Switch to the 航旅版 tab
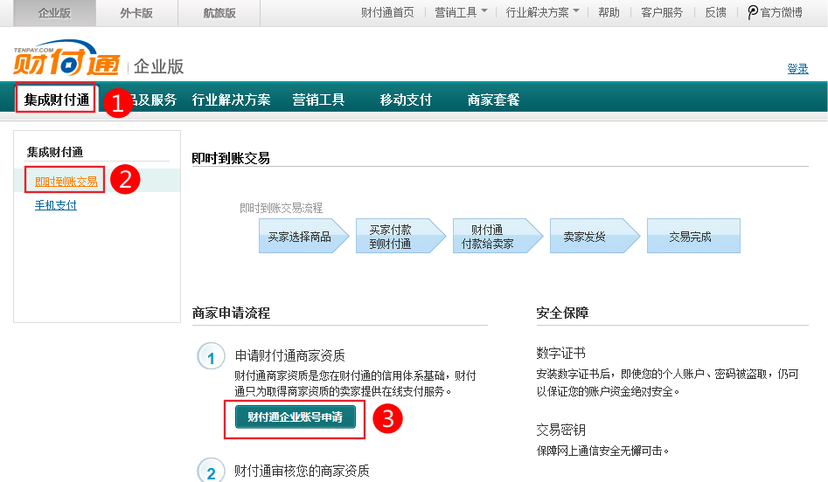Screen dimensions: 828x482 pos(219,12)
